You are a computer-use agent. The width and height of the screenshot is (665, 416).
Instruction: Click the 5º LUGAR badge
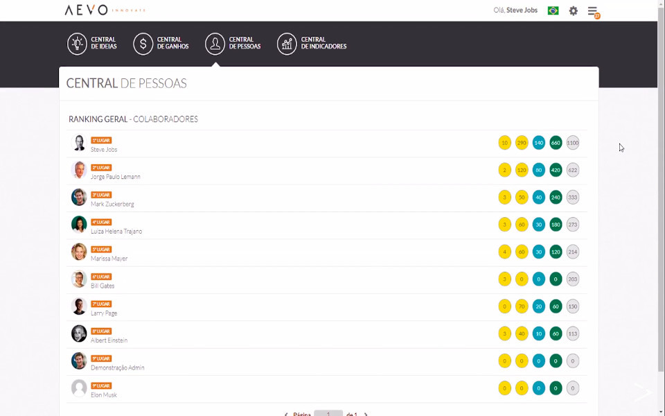(x=101, y=249)
